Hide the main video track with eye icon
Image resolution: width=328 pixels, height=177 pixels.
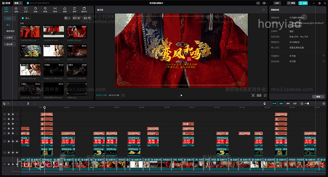coord(13,164)
